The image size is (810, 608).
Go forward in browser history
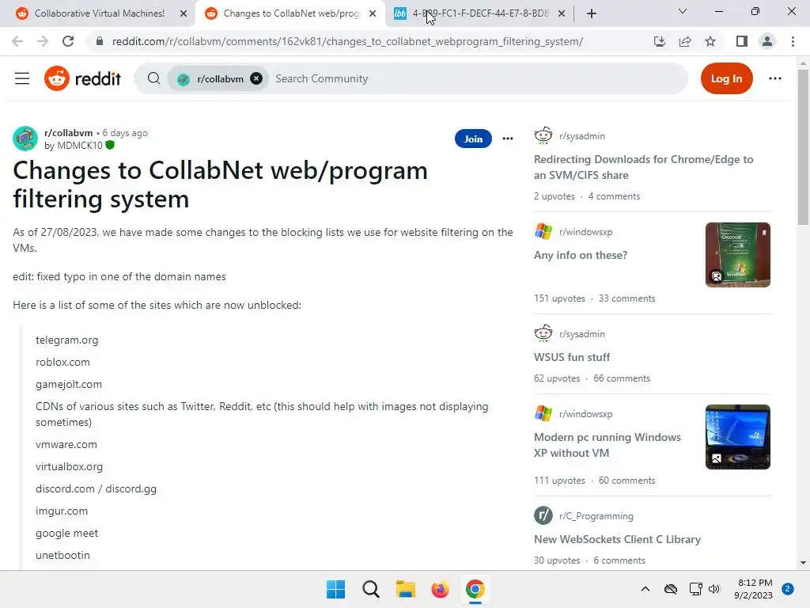point(43,41)
